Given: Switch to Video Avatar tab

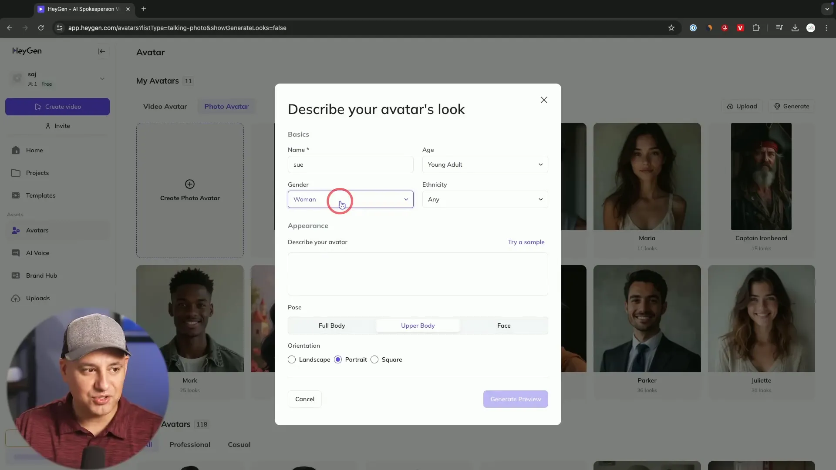Looking at the screenshot, I should 165,106.
